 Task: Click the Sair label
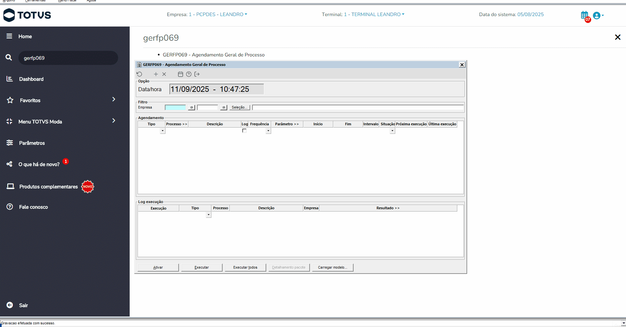tap(23, 305)
